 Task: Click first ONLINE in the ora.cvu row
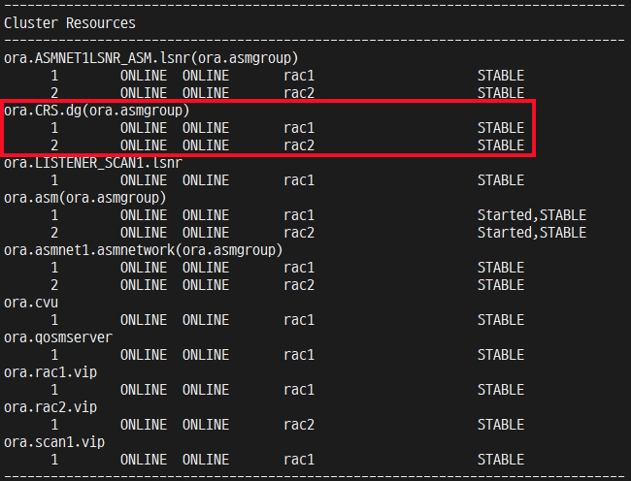point(144,320)
